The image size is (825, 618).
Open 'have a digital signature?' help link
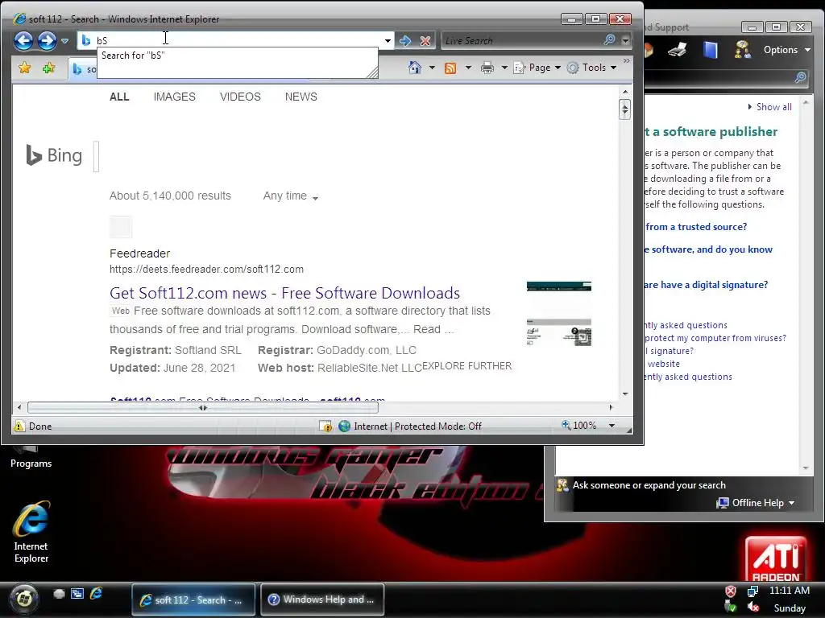[707, 284]
